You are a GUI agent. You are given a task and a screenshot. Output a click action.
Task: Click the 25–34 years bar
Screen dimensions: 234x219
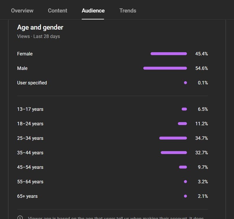(173, 138)
